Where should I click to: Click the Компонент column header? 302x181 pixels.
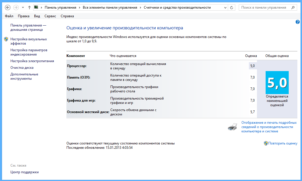pyautogui.click(x=76, y=56)
